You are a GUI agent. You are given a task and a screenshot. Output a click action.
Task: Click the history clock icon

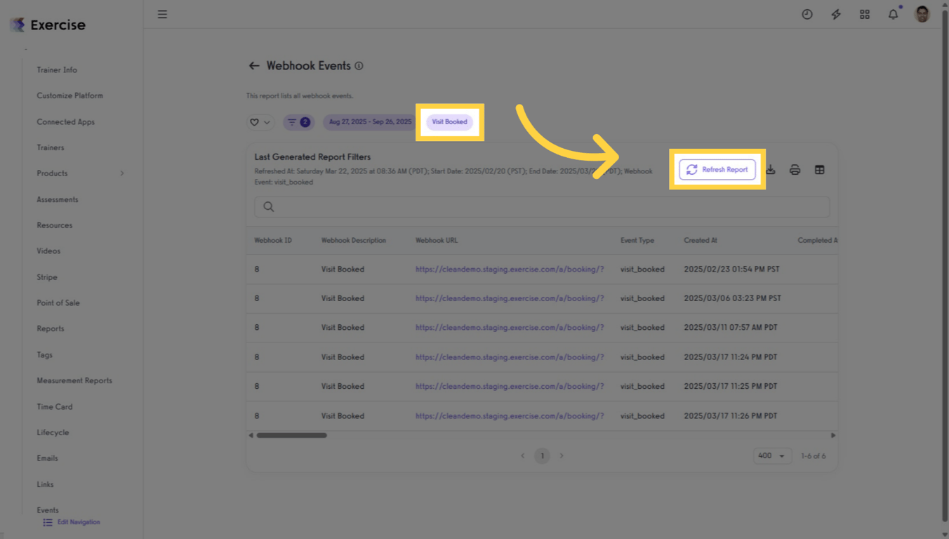[807, 14]
